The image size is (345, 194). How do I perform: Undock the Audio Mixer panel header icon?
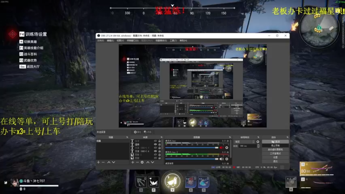click(230, 137)
